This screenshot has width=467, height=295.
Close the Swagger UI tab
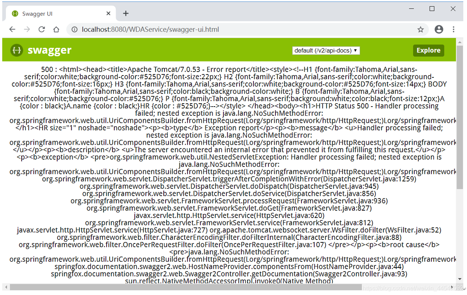pos(108,14)
